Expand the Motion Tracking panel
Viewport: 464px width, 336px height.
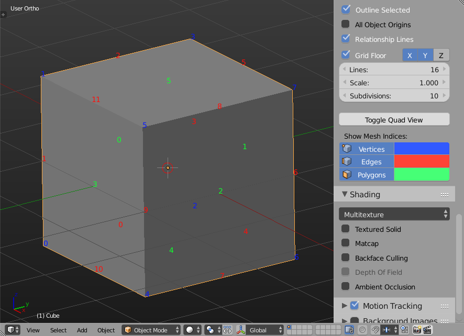click(345, 306)
